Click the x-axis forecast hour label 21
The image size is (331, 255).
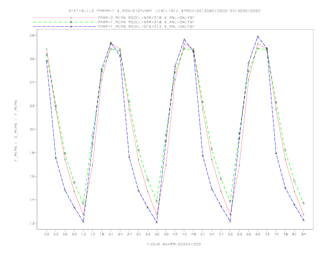111,234
